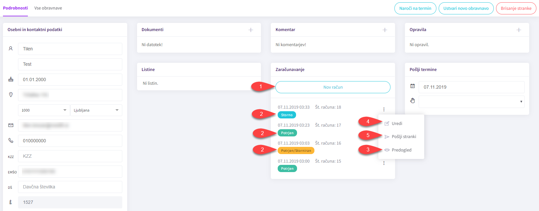Select Predogled to preview the invoice
This screenshot has width=539, height=211.
click(401, 150)
